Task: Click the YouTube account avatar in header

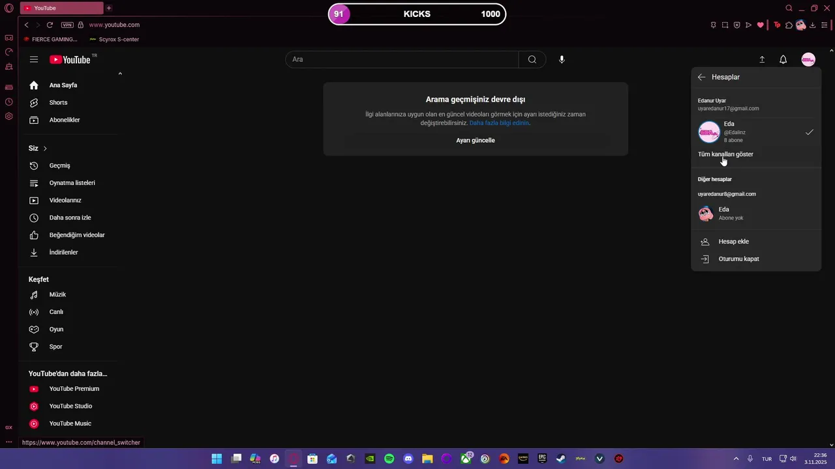Action: (808, 59)
